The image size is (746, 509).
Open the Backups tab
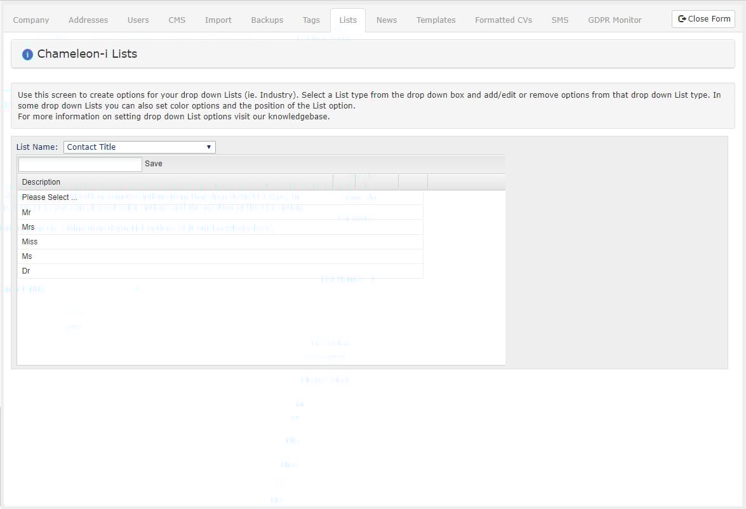pyautogui.click(x=267, y=20)
